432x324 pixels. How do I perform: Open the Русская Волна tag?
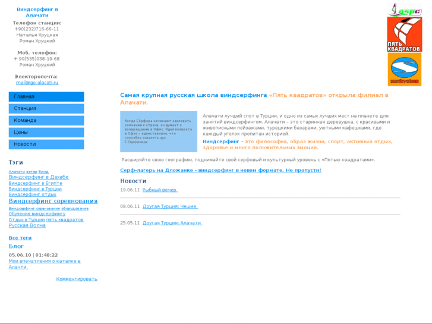[27, 225]
